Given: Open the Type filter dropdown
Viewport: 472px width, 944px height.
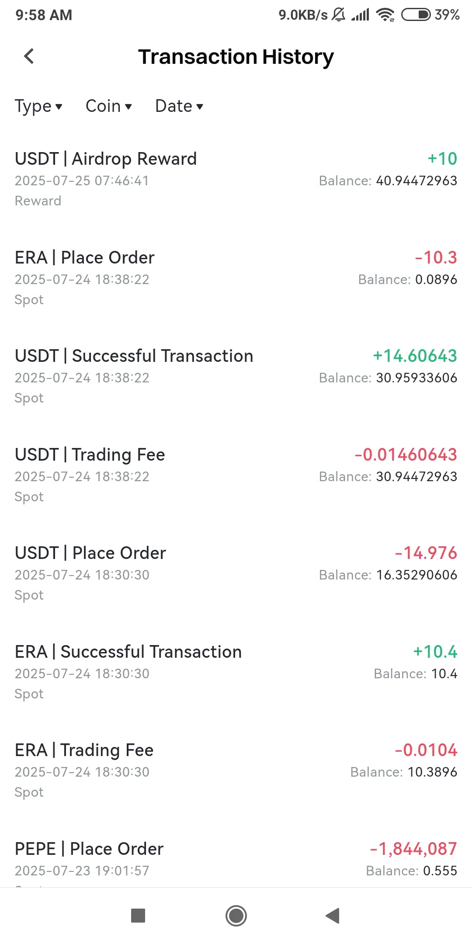Looking at the screenshot, I should [38, 106].
